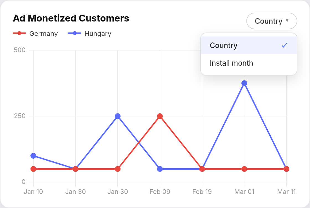Open the Country dropdown button
Viewport: 310px width, 208px height.
[272, 21]
